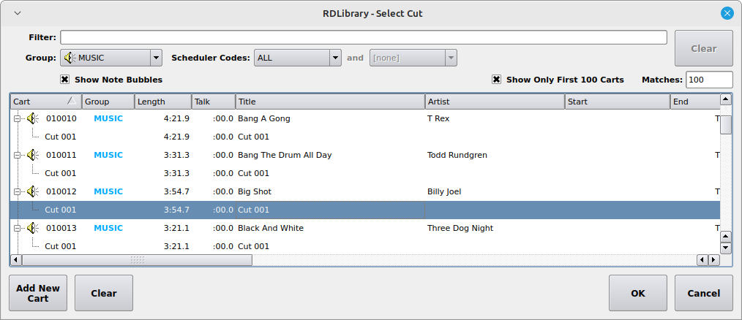This screenshot has height=320, width=742.
Task: Click into the Filter text field
Action: pyautogui.click(x=363, y=37)
